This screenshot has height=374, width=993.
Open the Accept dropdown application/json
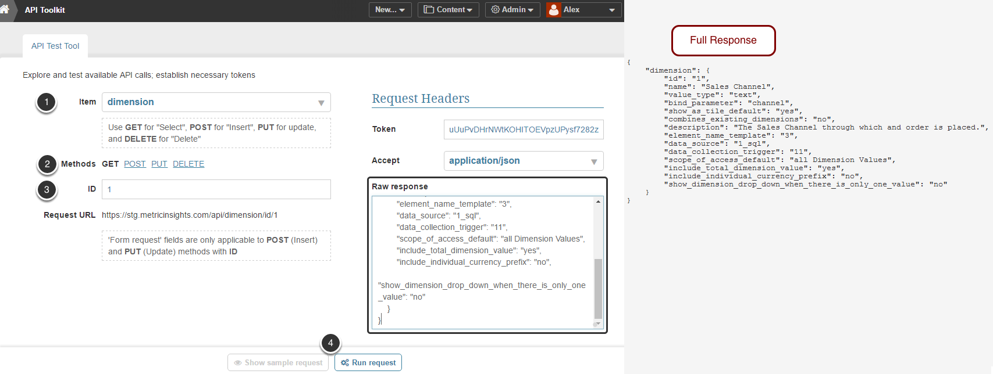pyautogui.click(x=524, y=161)
